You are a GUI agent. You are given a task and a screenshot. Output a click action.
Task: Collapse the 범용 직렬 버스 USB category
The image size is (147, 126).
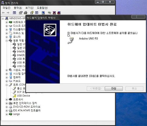click(7, 41)
